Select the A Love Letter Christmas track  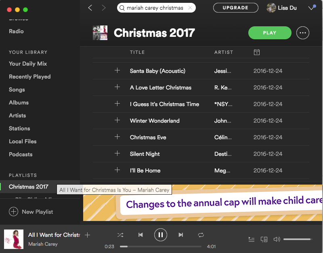point(160,87)
